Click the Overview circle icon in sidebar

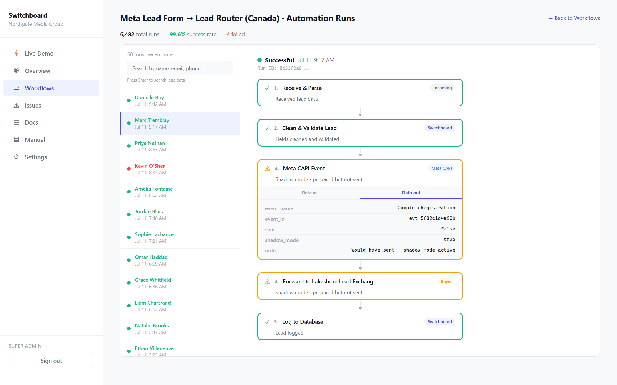tap(16, 70)
